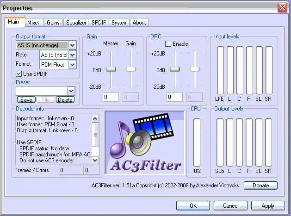The width and height of the screenshot is (291, 216).
Task: Click 'Input format: Unknown - 0' line
Action: (x=45, y=118)
